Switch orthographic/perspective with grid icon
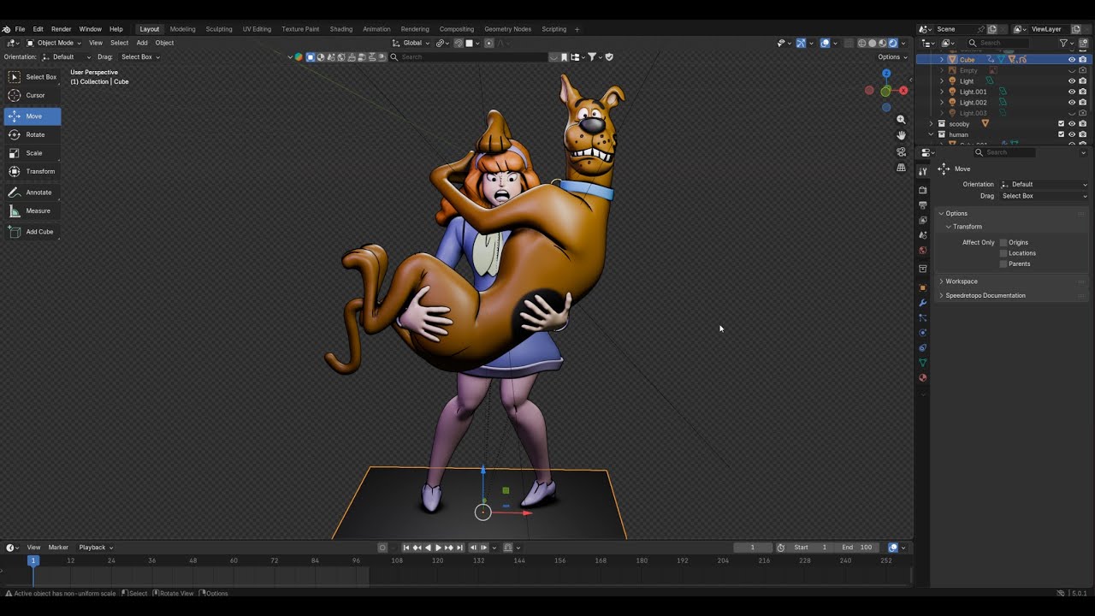 (x=901, y=168)
